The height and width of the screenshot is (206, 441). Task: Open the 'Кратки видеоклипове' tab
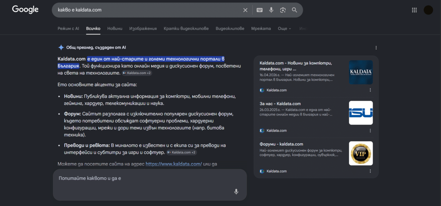[186, 28]
